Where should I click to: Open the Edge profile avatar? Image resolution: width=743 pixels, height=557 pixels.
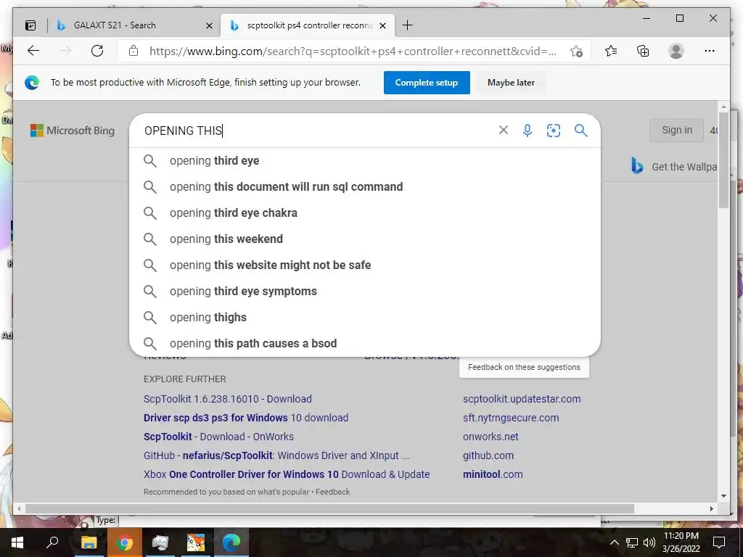pos(676,51)
